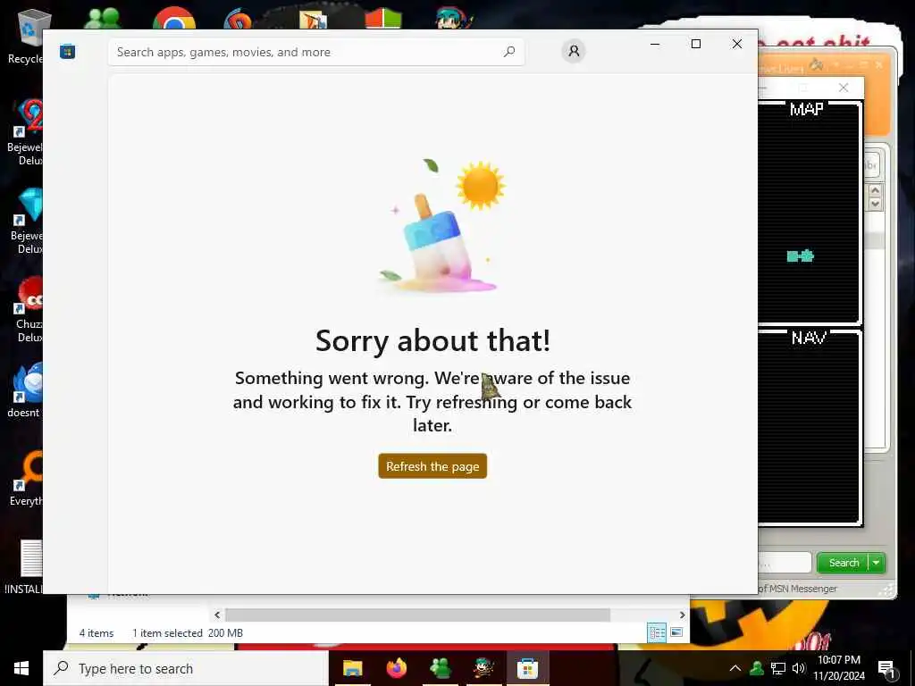
Task: Open File Explorer from the taskbar
Action: point(352,668)
